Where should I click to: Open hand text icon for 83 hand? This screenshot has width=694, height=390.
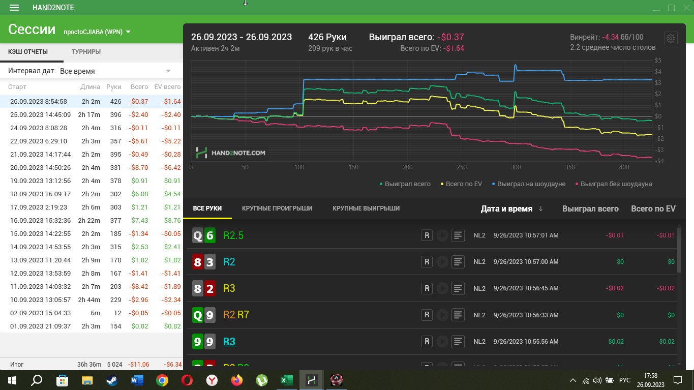pyautogui.click(x=458, y=262)
